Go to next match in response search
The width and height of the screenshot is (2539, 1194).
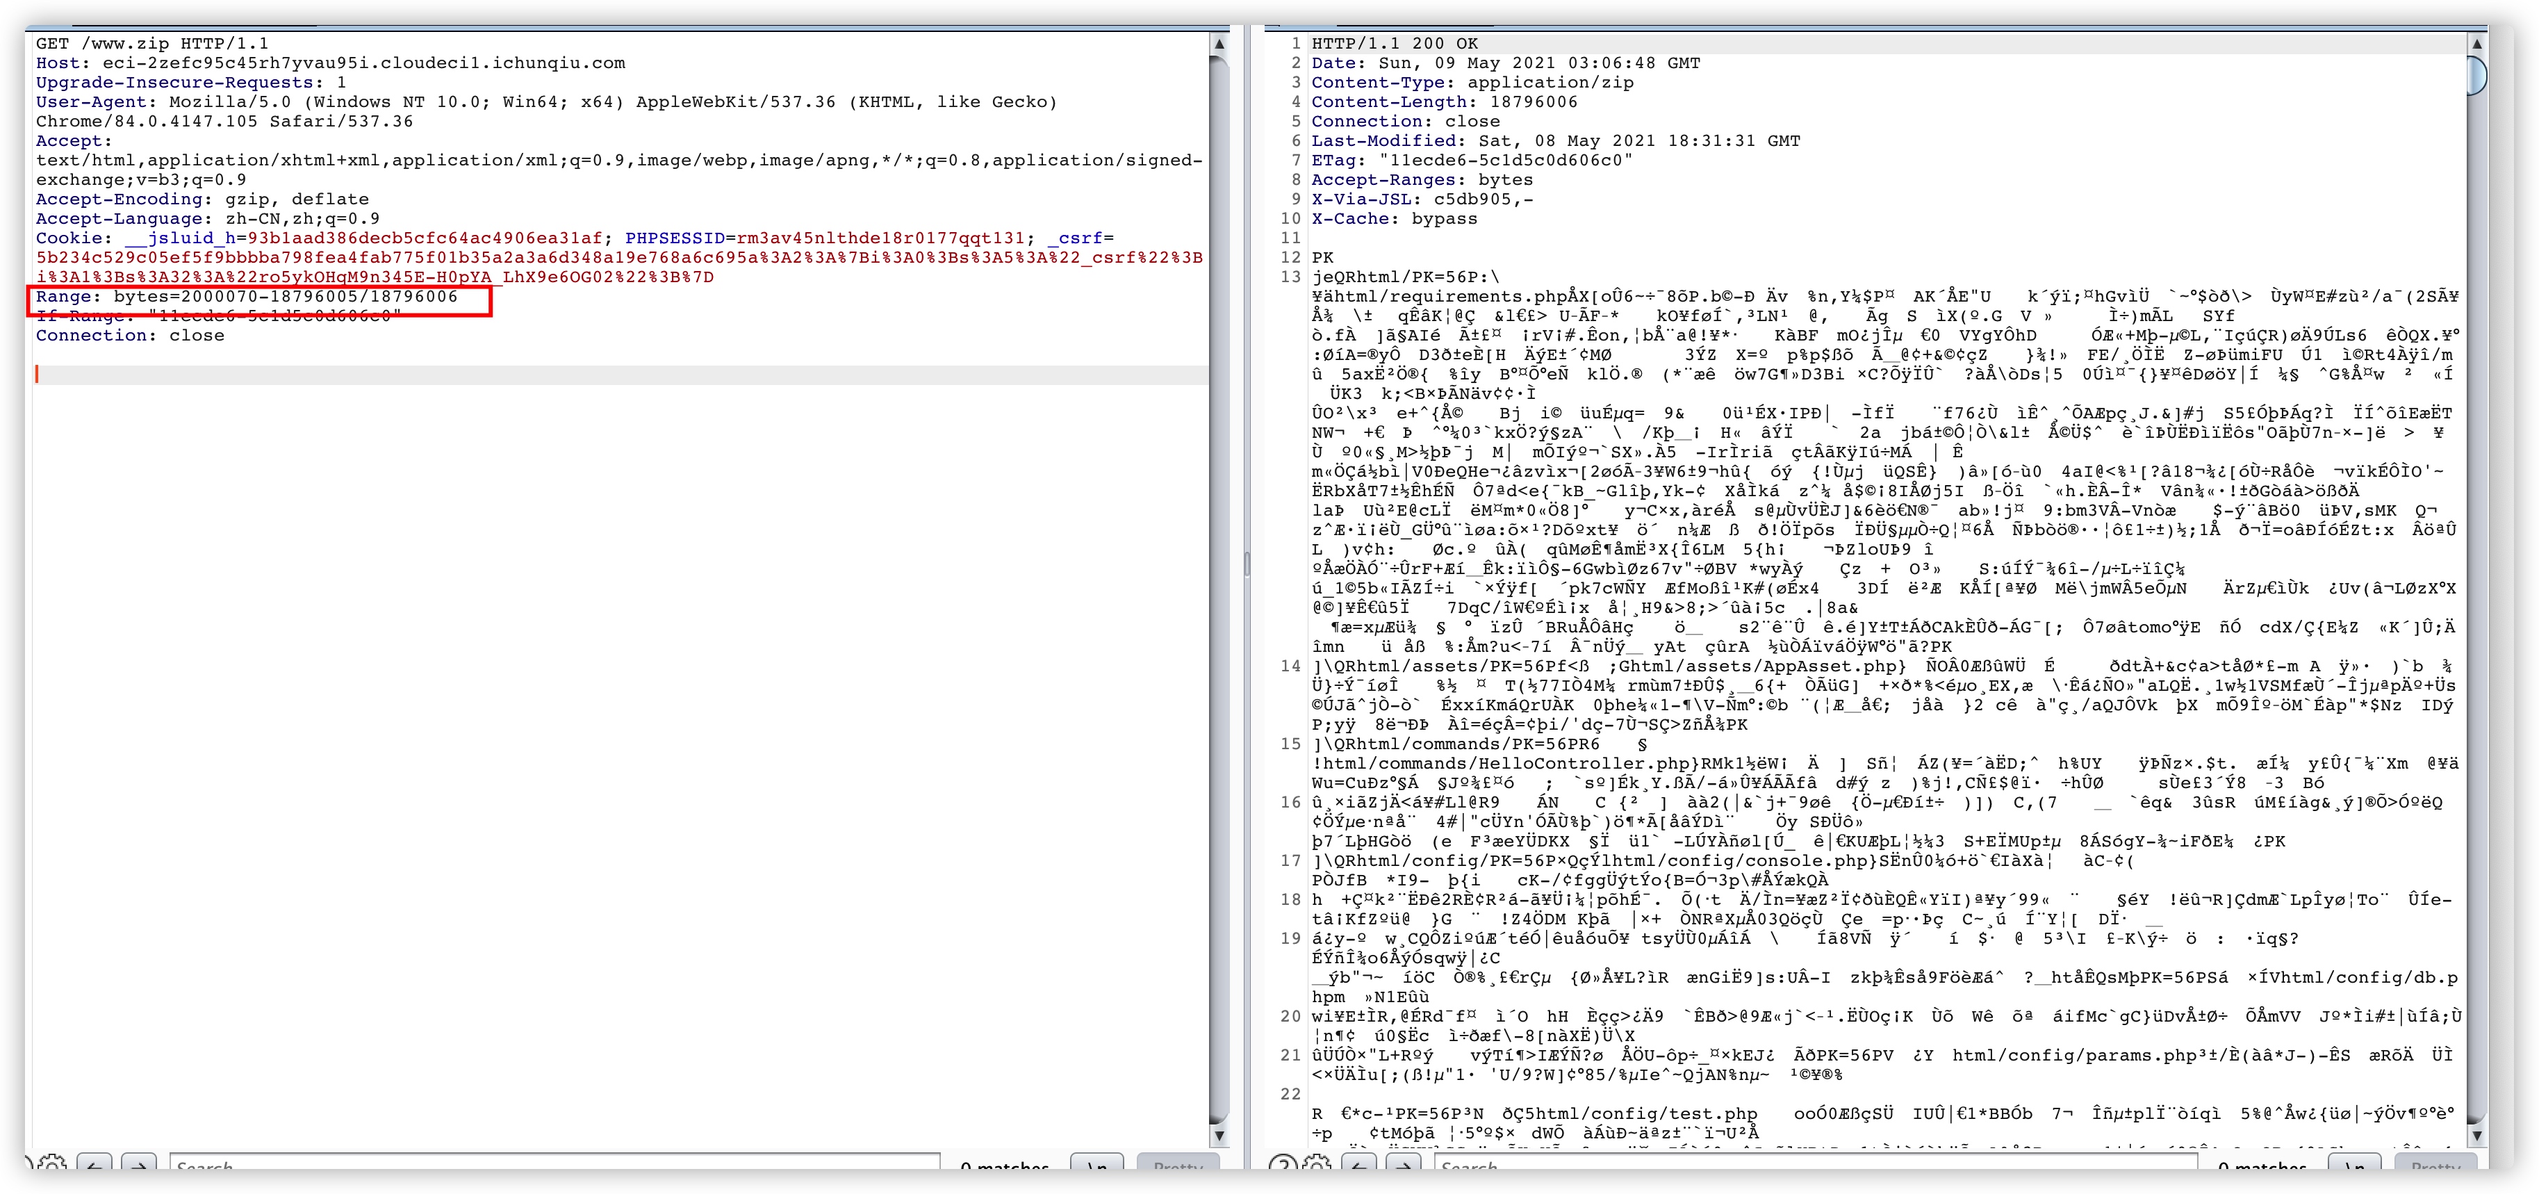[x=1404, y=1166]
